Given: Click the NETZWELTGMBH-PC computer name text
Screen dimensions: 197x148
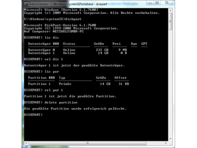Looking at the screenshot, I should pyautogui.click(x=68, y=32).
